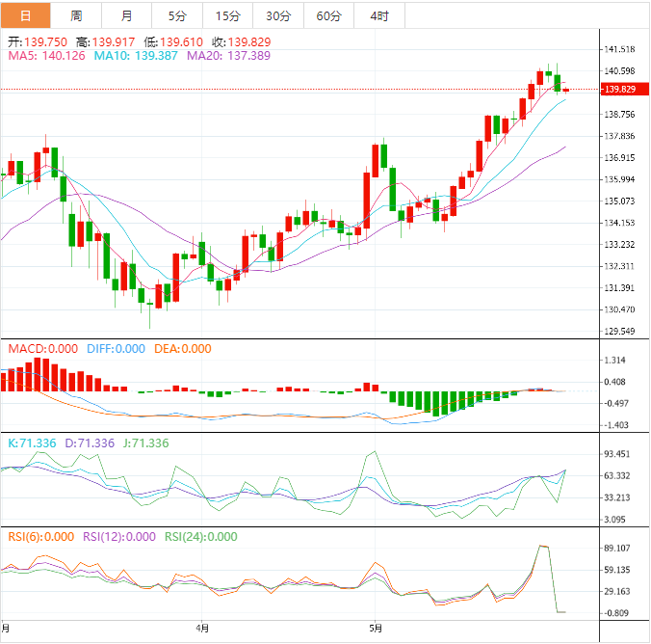The width and height of the screenshot is (651, 644).
Task: Click the 5月 date axis label
Action: [376, 629]
